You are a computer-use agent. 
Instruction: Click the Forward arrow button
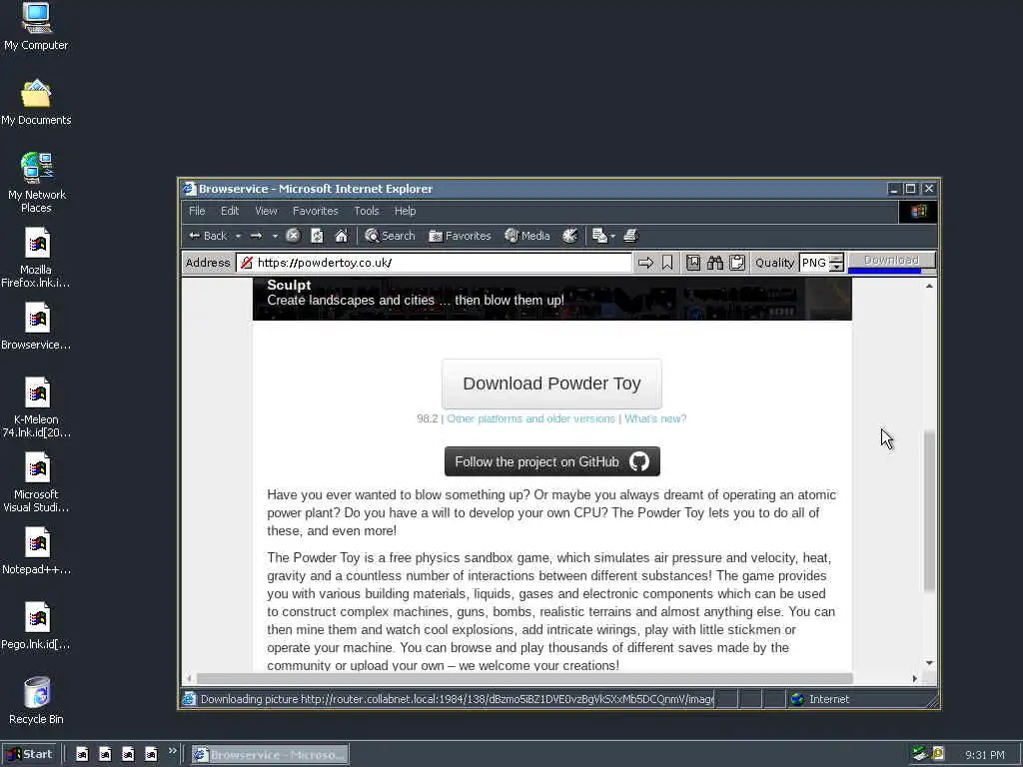click(x=257, y=236)
